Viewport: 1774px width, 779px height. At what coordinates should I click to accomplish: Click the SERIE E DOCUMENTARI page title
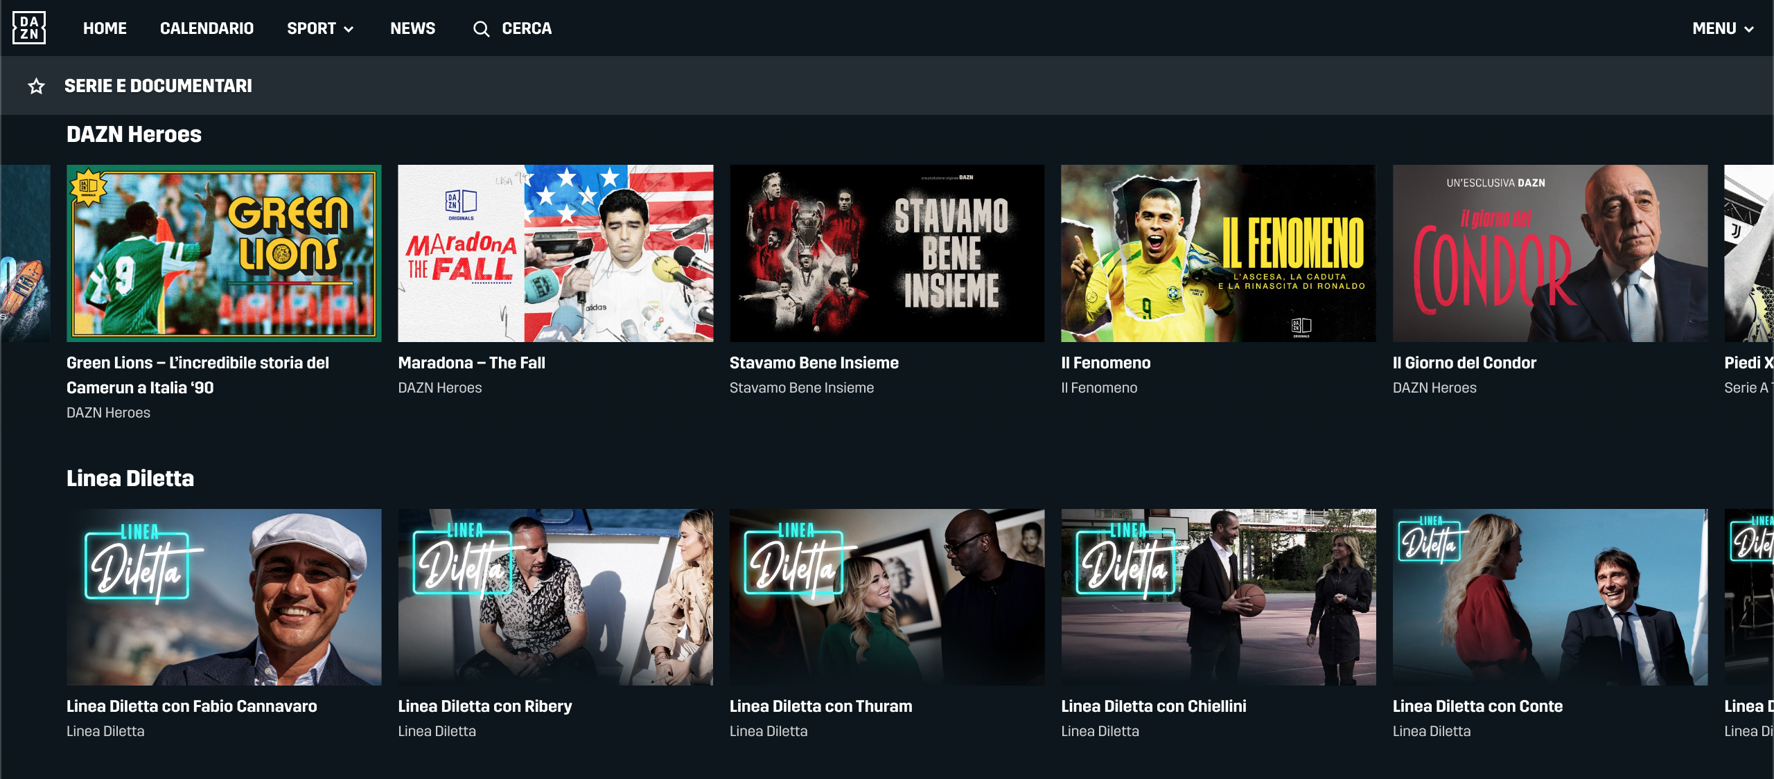click(158, 86)
